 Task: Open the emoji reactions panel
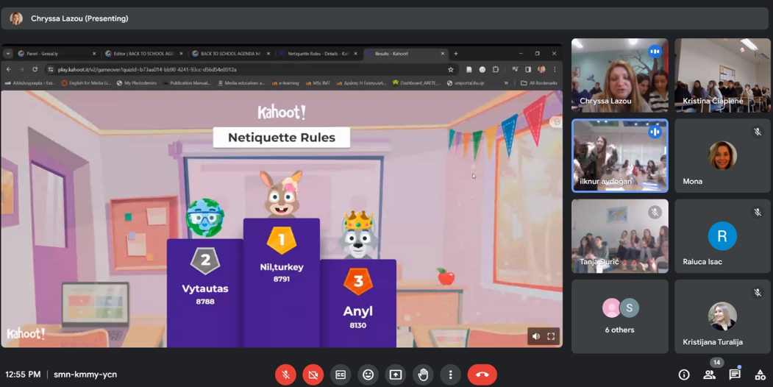(368, 374)
